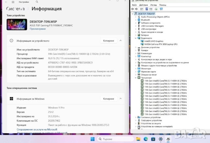Click Копиране button for Windows information

[x=109, y=99]
